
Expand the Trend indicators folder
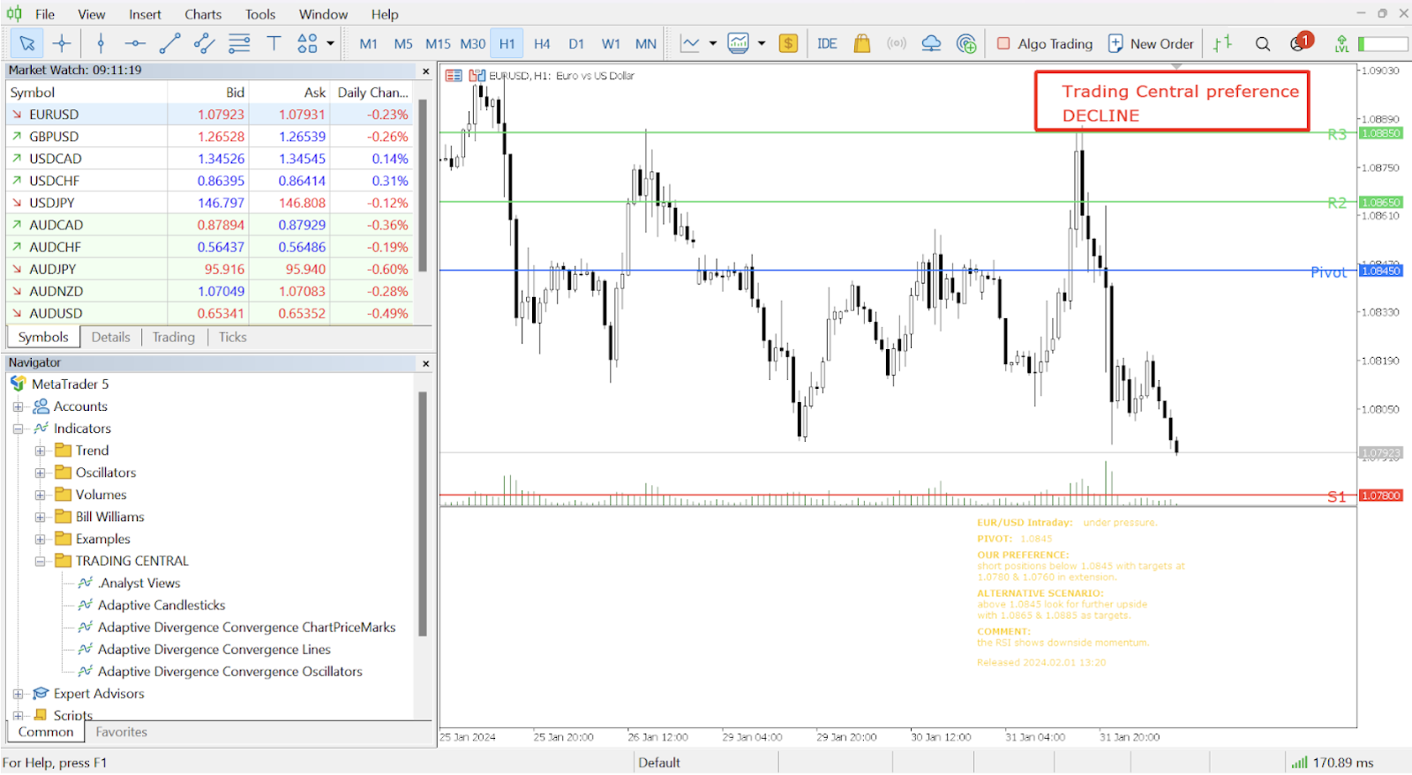[40, 451]
